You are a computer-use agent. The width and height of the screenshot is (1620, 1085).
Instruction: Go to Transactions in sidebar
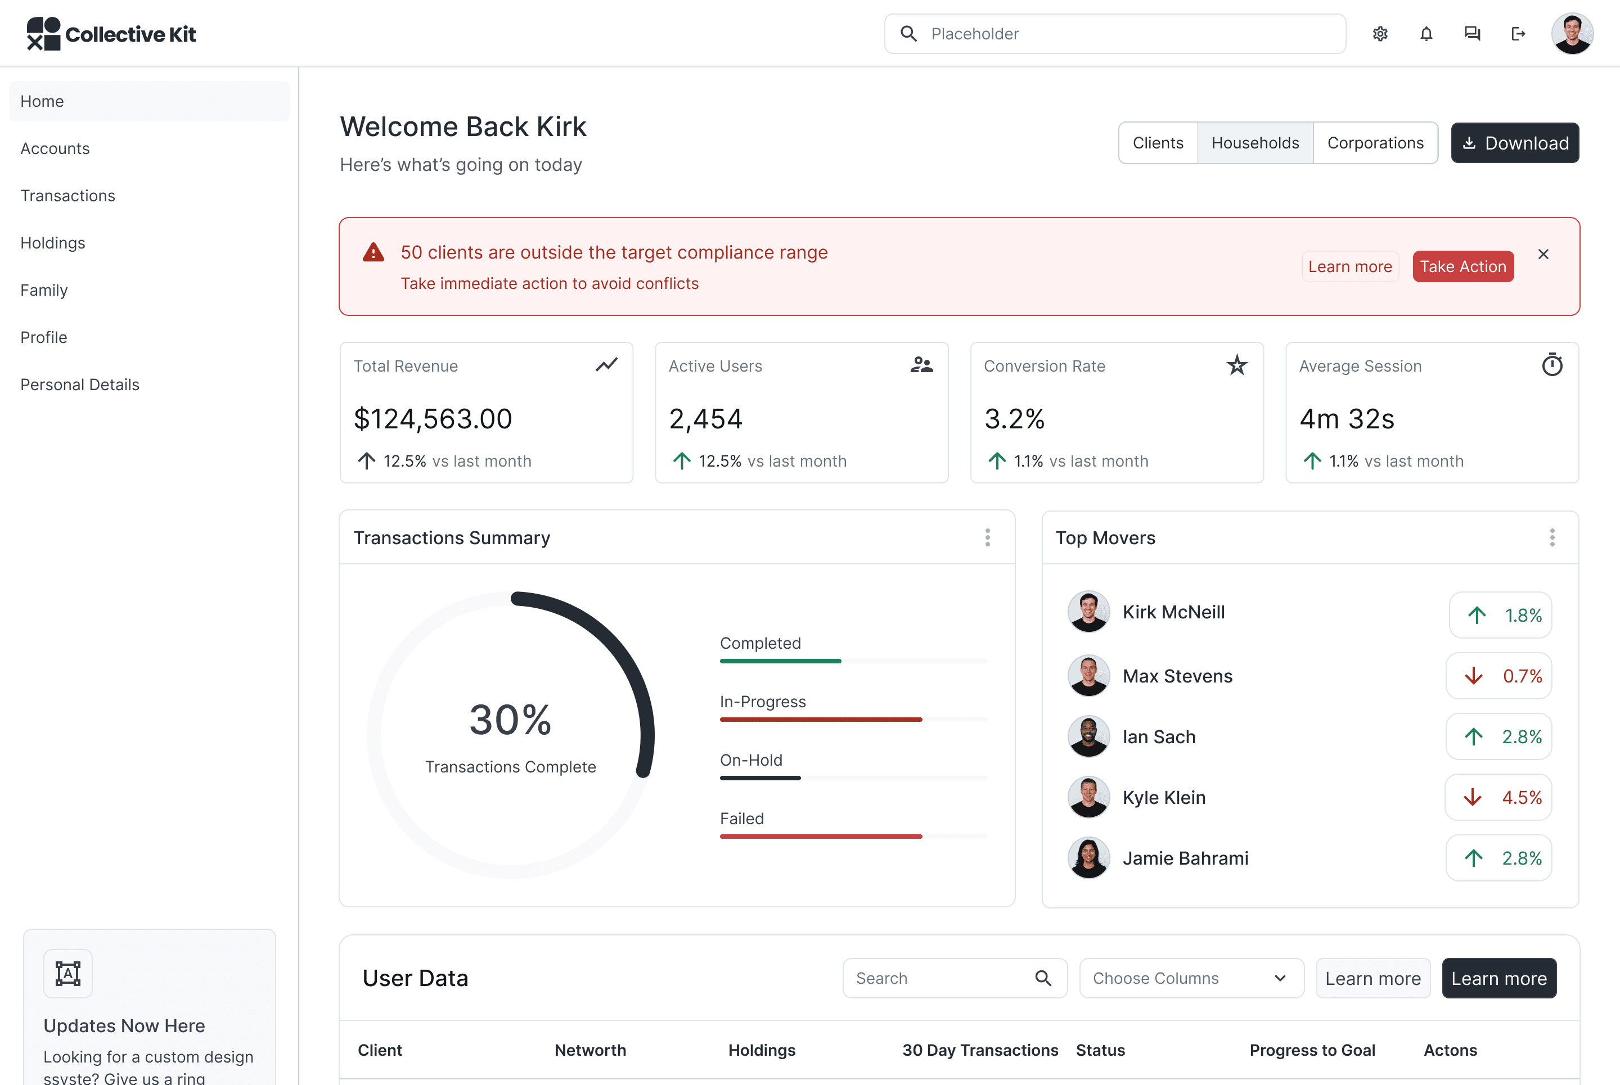pyautogui.click(x=68, y=196)
